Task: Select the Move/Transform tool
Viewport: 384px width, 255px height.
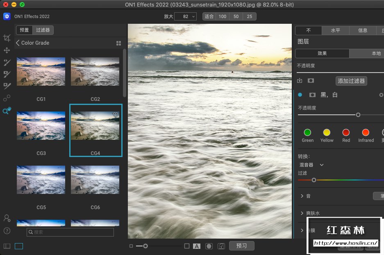Action: [x=7, y=50]
